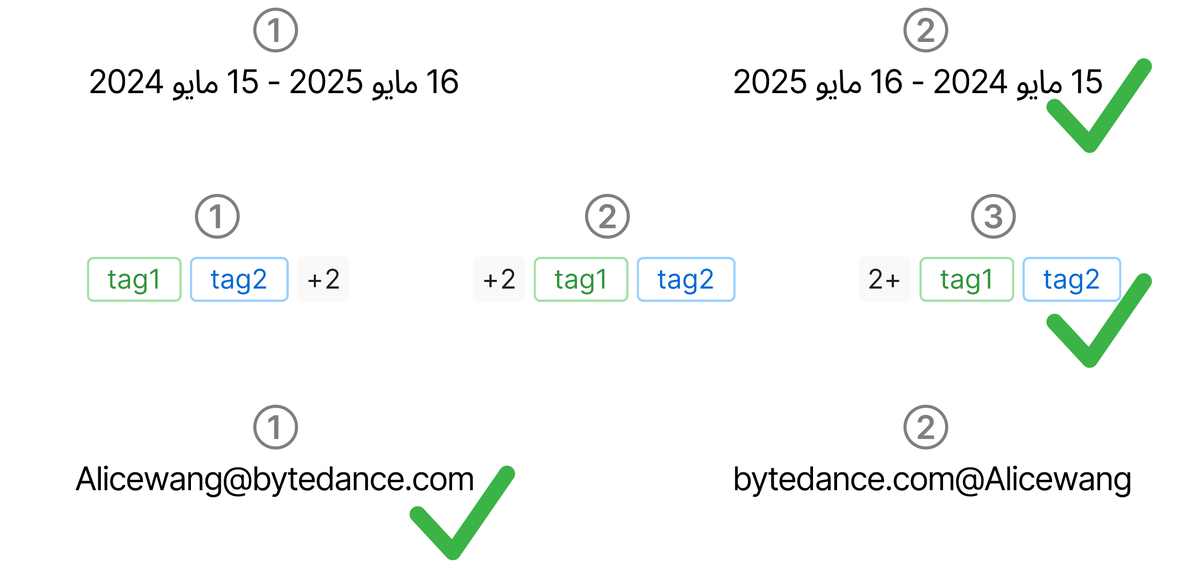This screenshot has width=1198, height=569.
Task: Click the green tag1 chip beside the 2+ badge
Action: [x=967, y=279]
